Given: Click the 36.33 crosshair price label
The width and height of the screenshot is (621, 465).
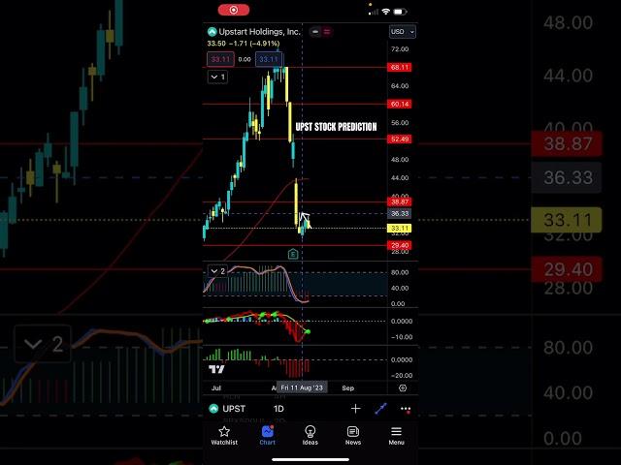Looking at the screenshot, I should 400,213.
